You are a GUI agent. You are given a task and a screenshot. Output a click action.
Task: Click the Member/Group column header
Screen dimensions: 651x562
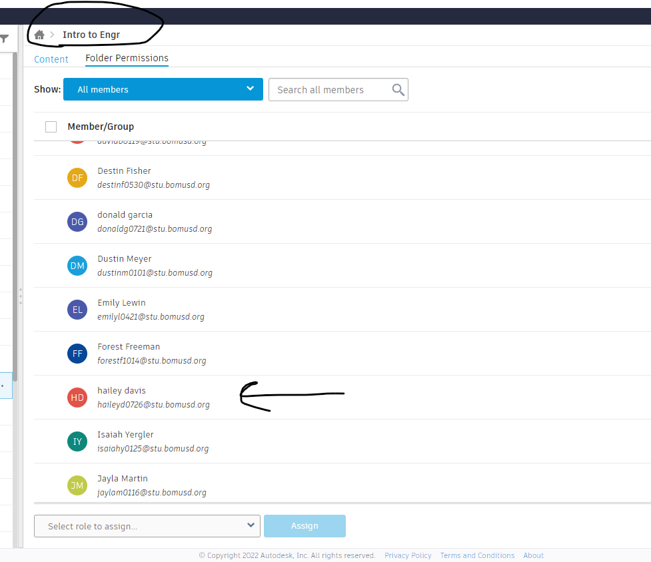pos(101,127)
